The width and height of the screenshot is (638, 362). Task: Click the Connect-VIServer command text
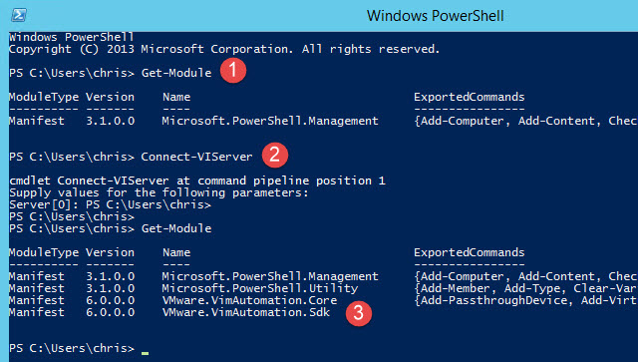pos(196,157)
